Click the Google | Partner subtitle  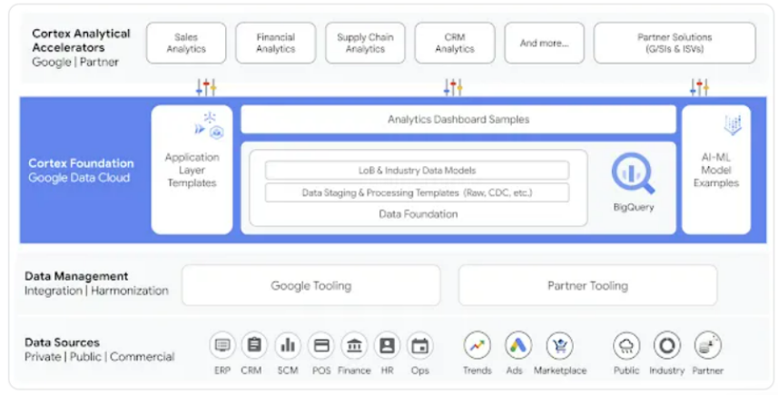(x=75, y=62)
